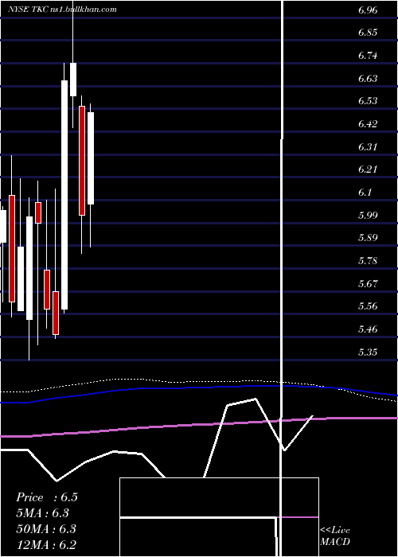398x557 pixels.
Task: Select the 6.1 price axis label
Action: [x=365, y=193]
